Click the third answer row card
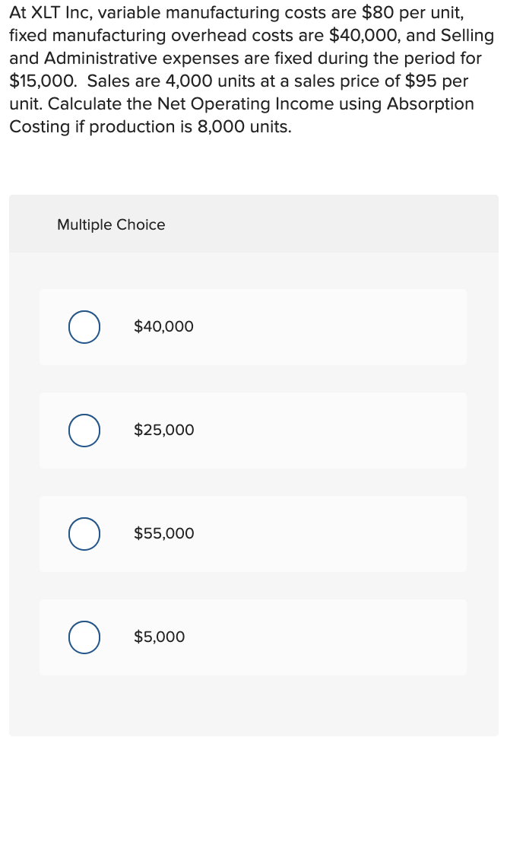This screenshot has width=526, height=855. [x=252, y=533]
